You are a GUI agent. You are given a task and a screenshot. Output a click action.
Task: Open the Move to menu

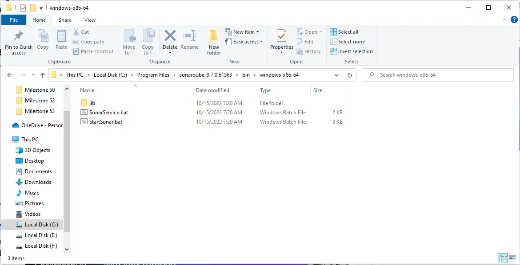(x=129, y=43)
